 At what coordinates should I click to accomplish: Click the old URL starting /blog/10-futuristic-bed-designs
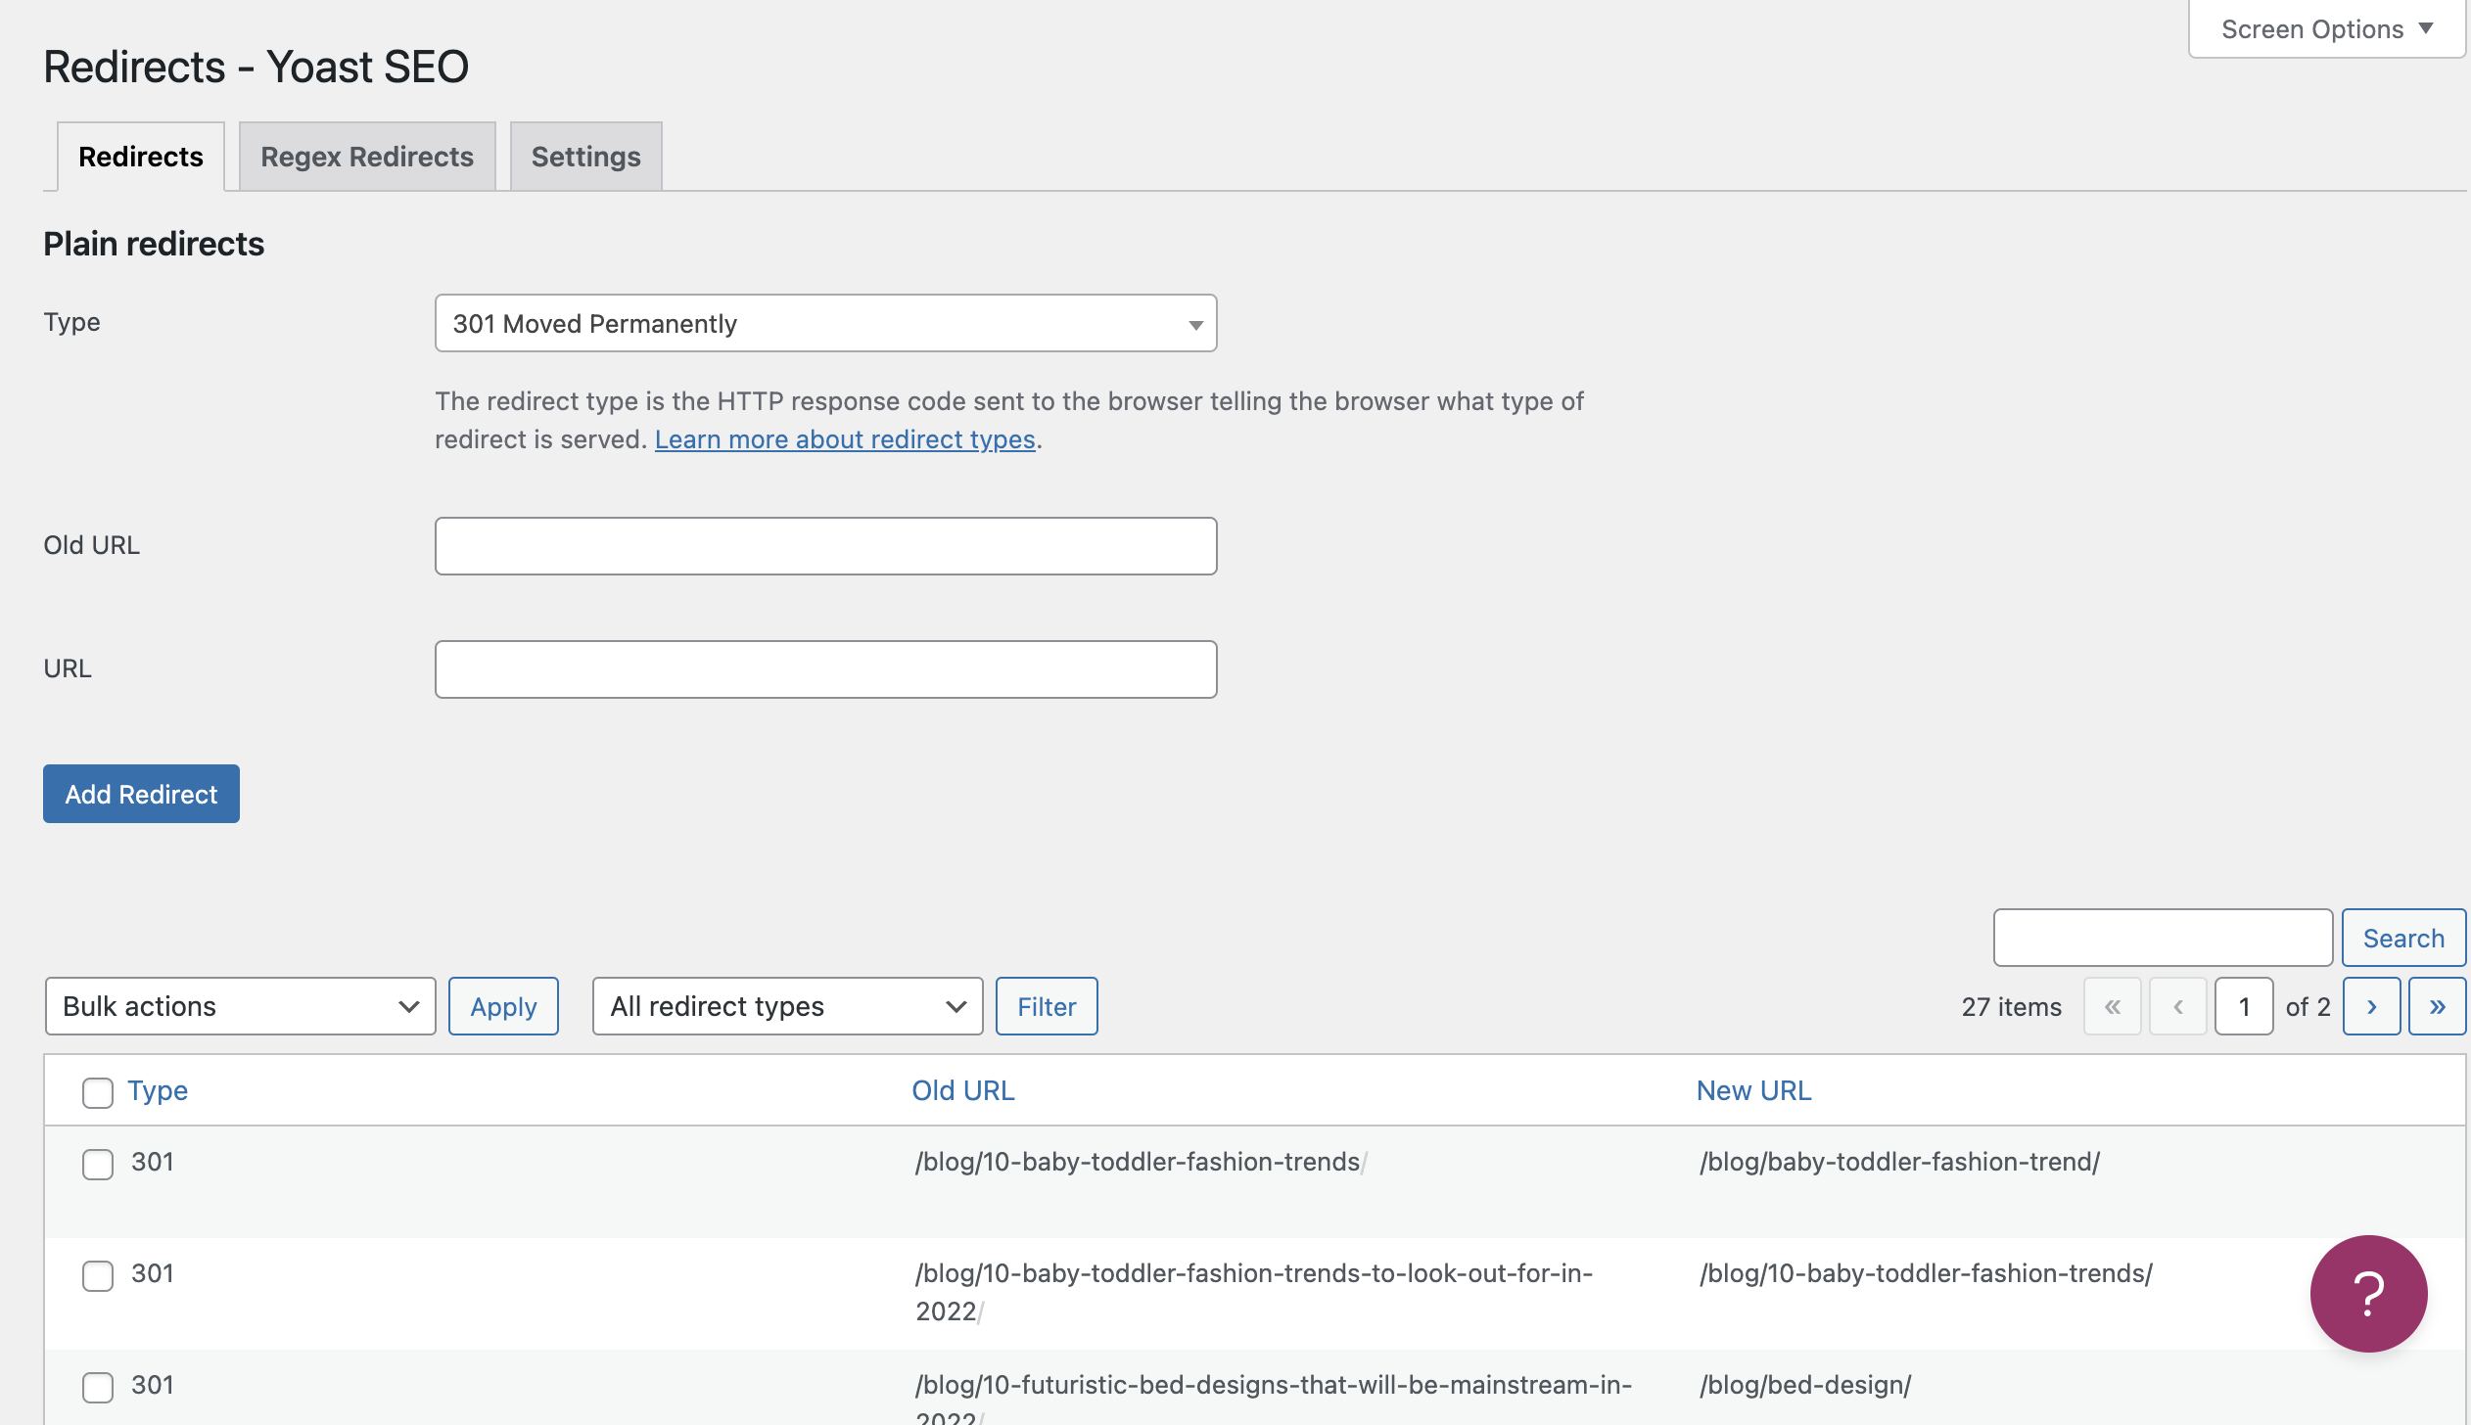[x=1274, y=1398]
